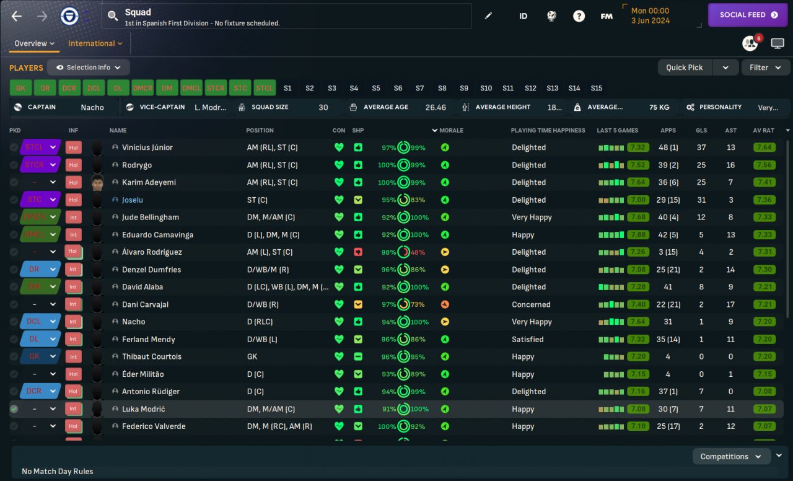
Task: Click Karim Adeyemi's player portrait
Action: (97, 182)
